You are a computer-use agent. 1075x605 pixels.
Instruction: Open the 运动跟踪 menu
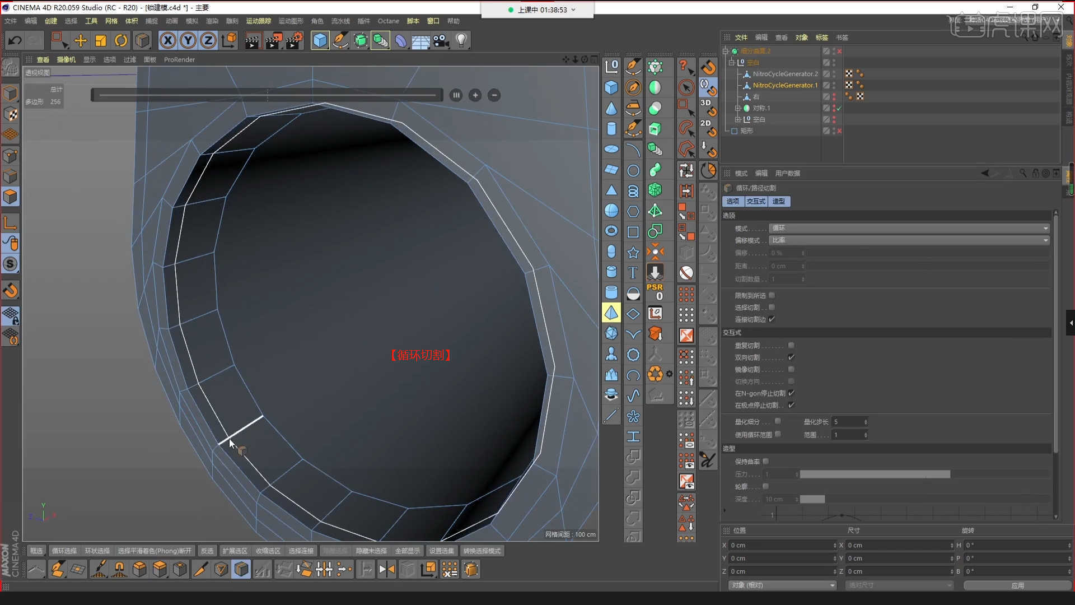point(258,21)
